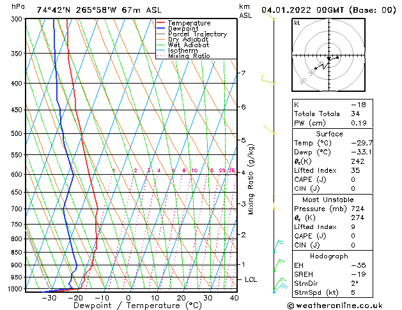Click the date 04.01.2022 00GMT header

[303, 10]
